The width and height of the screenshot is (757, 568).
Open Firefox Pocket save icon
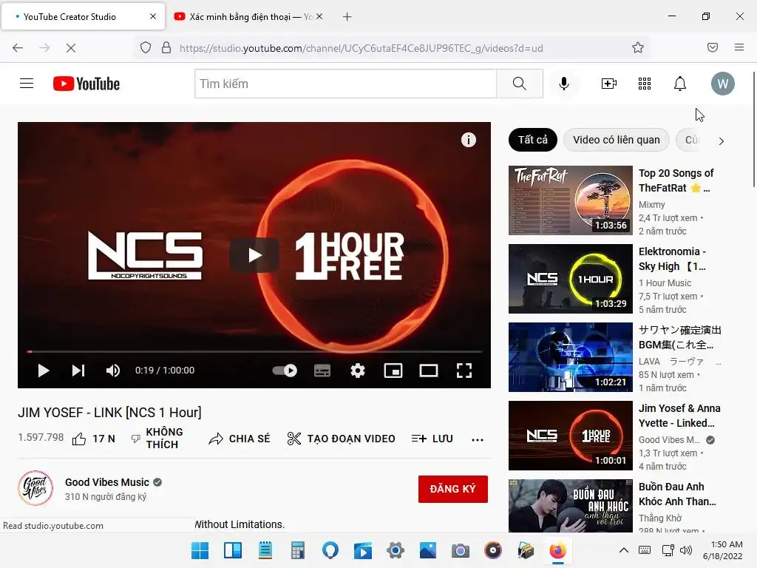[x=713, y=47]
